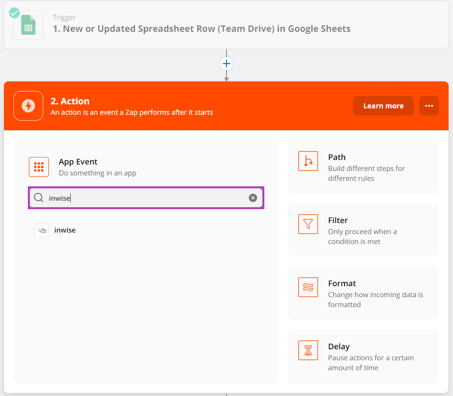Click the Path branching icon

(x=308, y=161)
